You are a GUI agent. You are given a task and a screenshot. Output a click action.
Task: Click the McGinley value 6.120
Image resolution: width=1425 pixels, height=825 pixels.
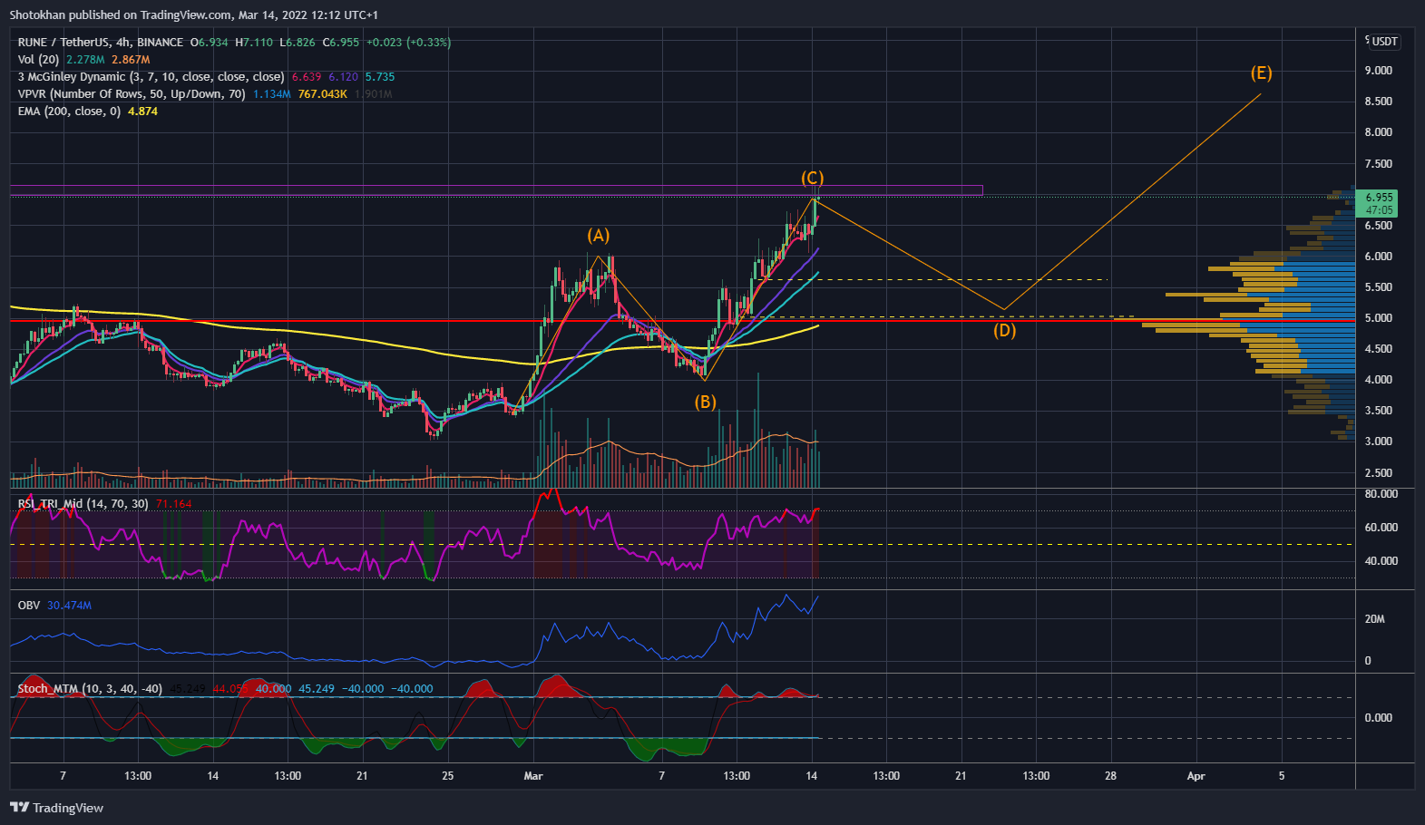coord(343,77)
